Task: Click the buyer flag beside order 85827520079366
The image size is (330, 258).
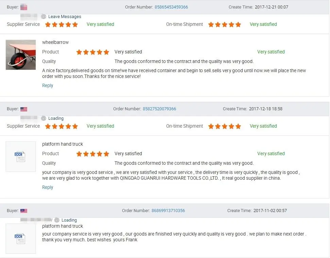Action: coord(24,109)
